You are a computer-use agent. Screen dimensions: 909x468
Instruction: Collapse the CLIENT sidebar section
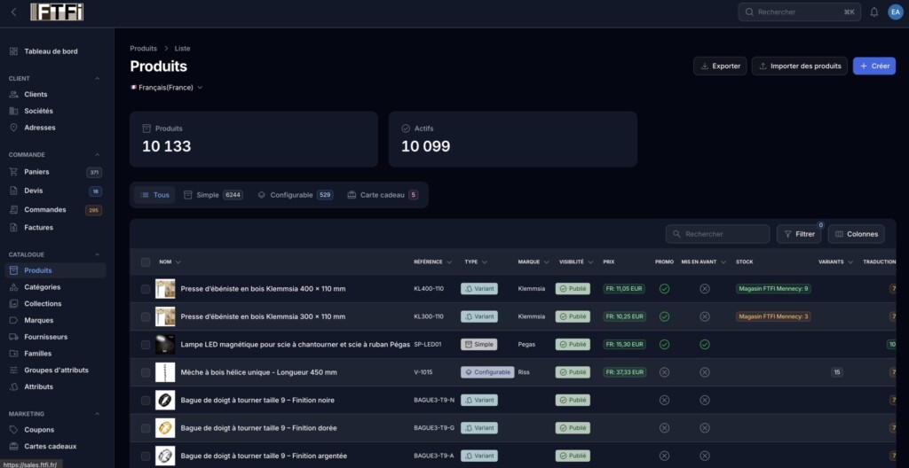pyautogui.click(x=98, y=78)
